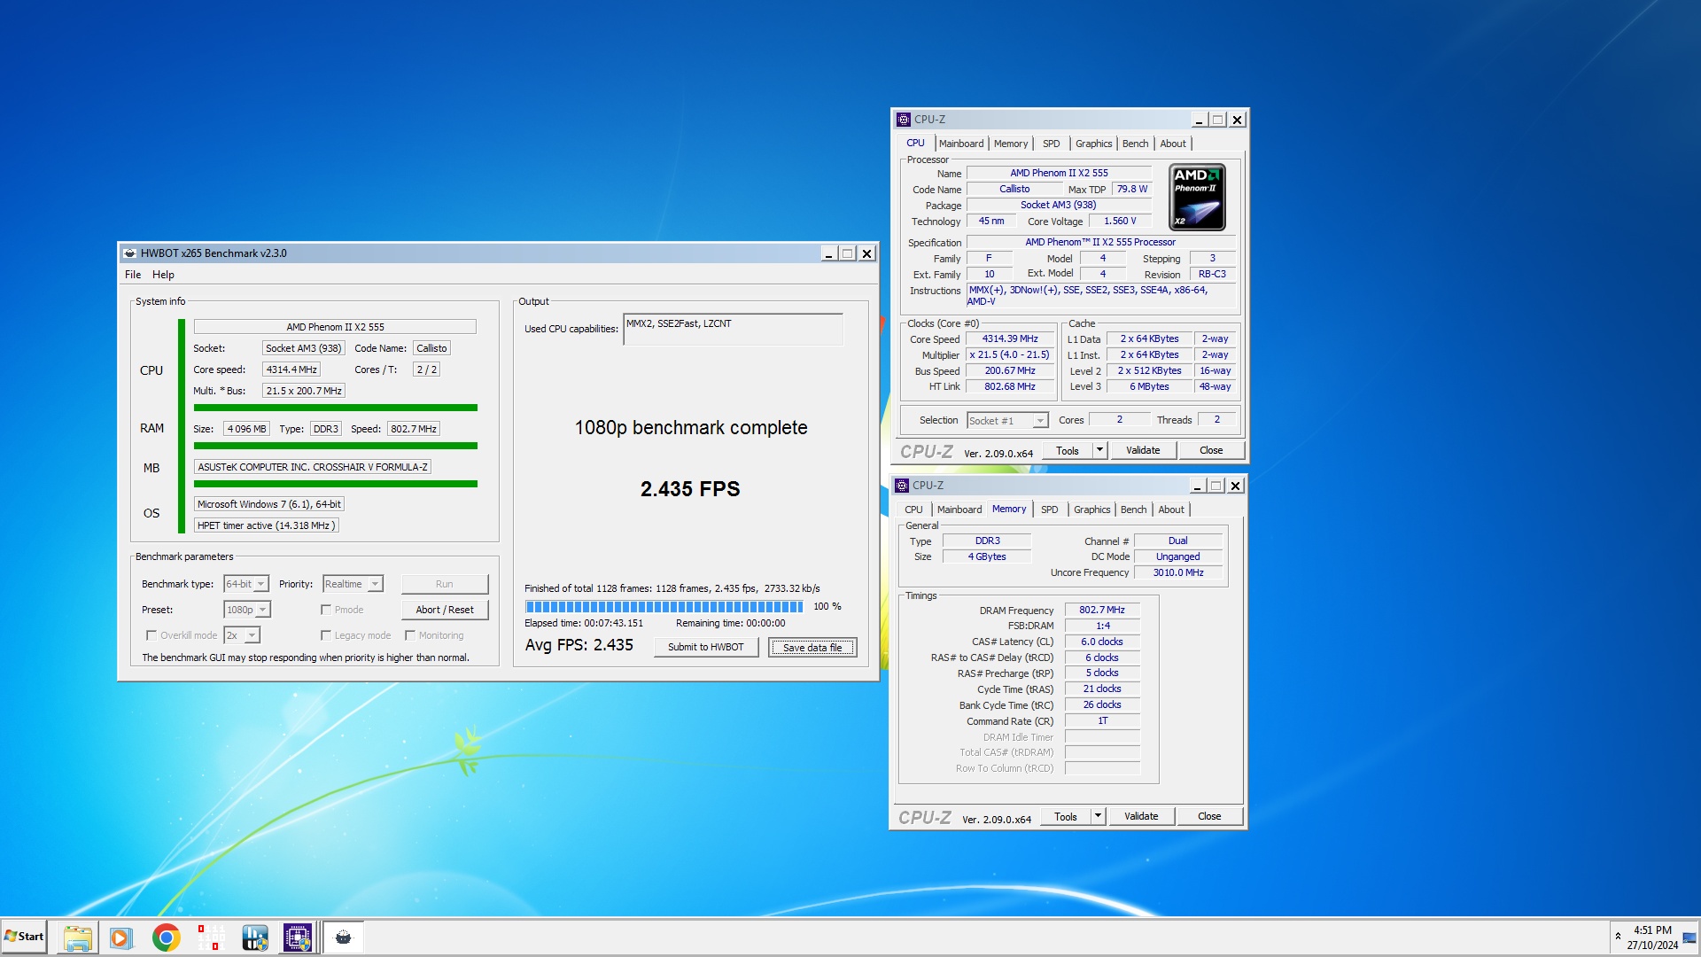Click the 100% benchmark progress bar

[664, 607]
